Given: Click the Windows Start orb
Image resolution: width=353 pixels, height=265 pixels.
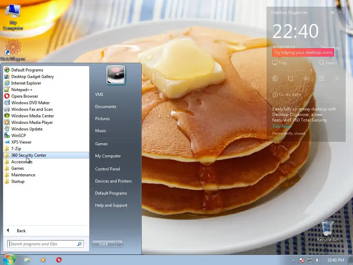Looking at the screenshot, I should pos(9,259).
